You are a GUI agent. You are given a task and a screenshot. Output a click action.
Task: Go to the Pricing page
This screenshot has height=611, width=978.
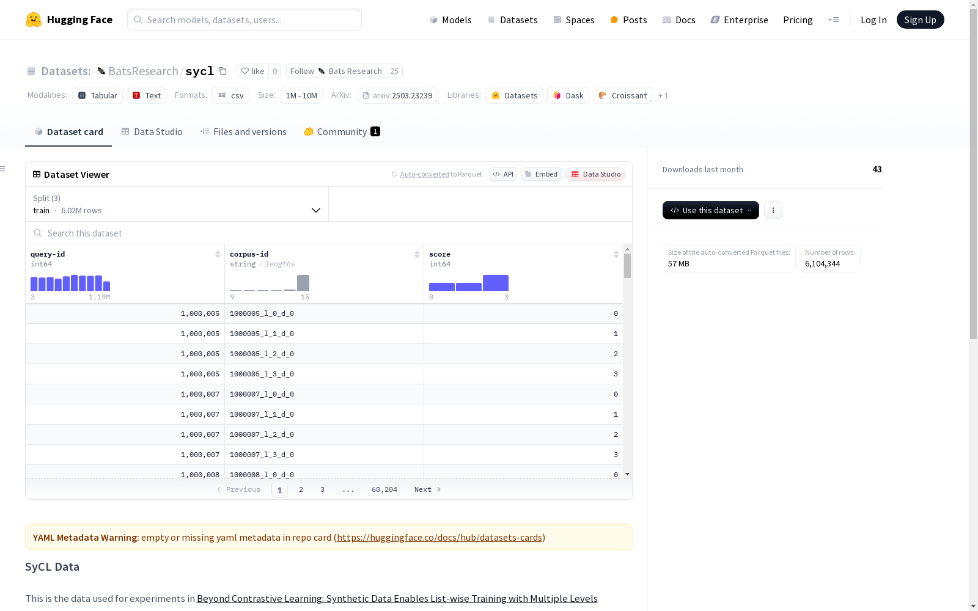pyautogui.click(x=798, y=20)
